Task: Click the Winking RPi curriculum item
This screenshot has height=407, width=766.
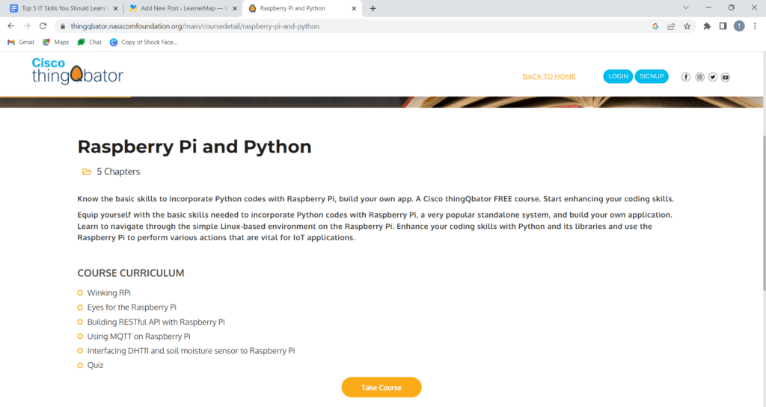Action: click(x=109, y=293)
